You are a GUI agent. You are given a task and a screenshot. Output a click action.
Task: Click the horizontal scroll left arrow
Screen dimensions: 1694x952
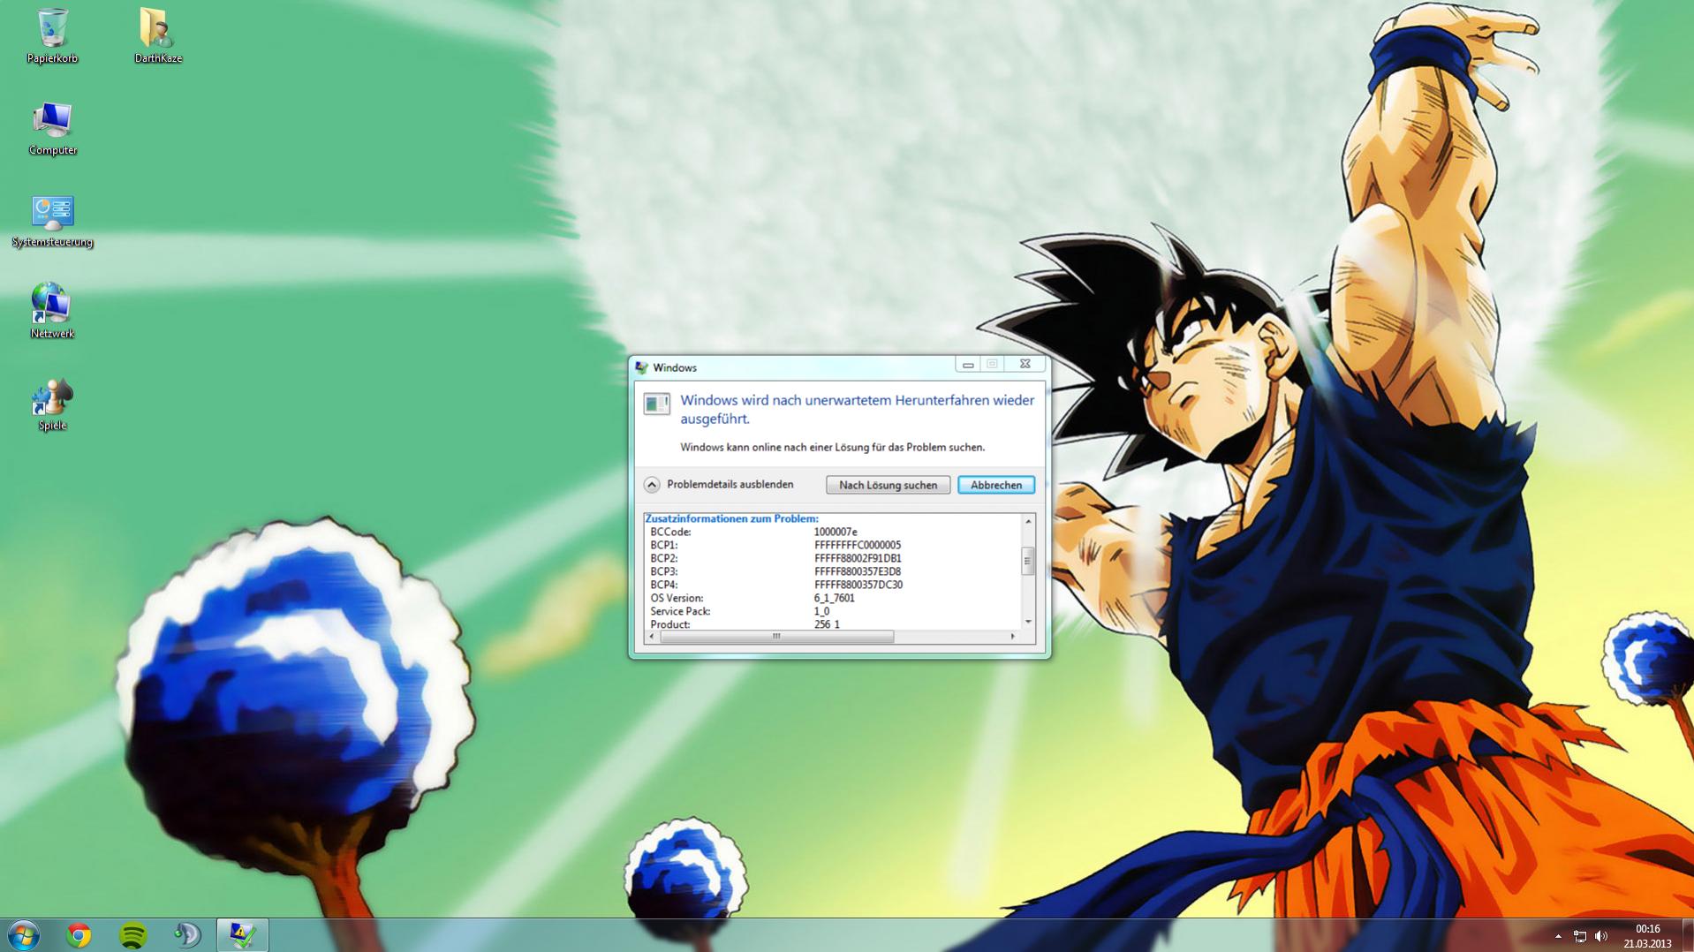tap(652, 637)
